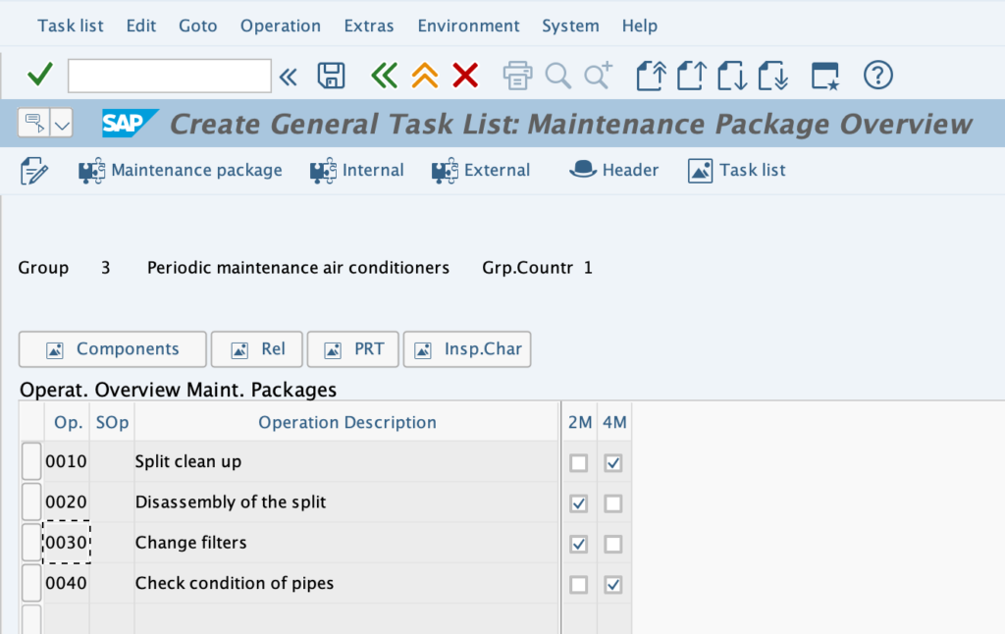
Task: Click the menu icon left of SAP logo
Action: pyautogui.click(x=34, y=123)
